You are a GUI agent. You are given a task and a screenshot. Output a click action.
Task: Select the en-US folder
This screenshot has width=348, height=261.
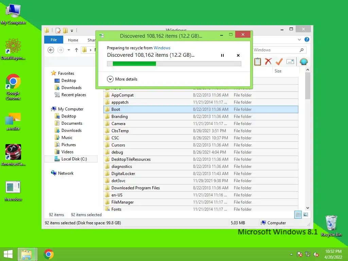(201, 195)
